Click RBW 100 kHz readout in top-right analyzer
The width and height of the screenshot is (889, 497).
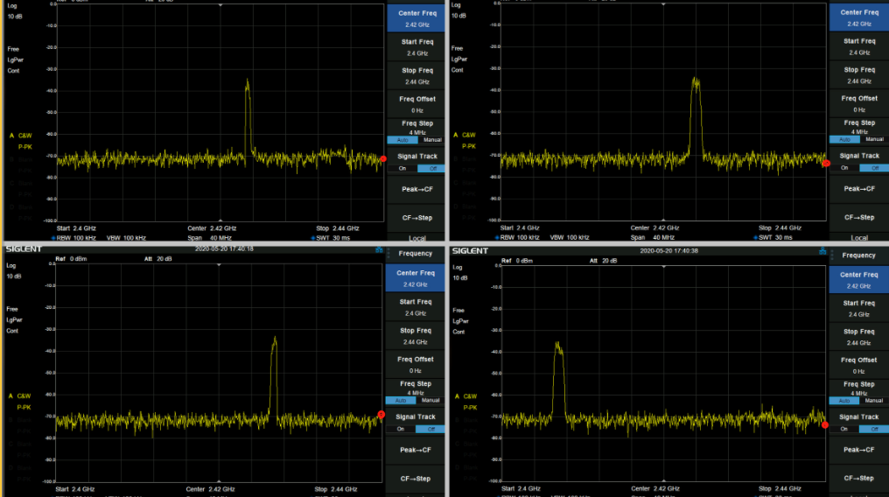[520, 237]
